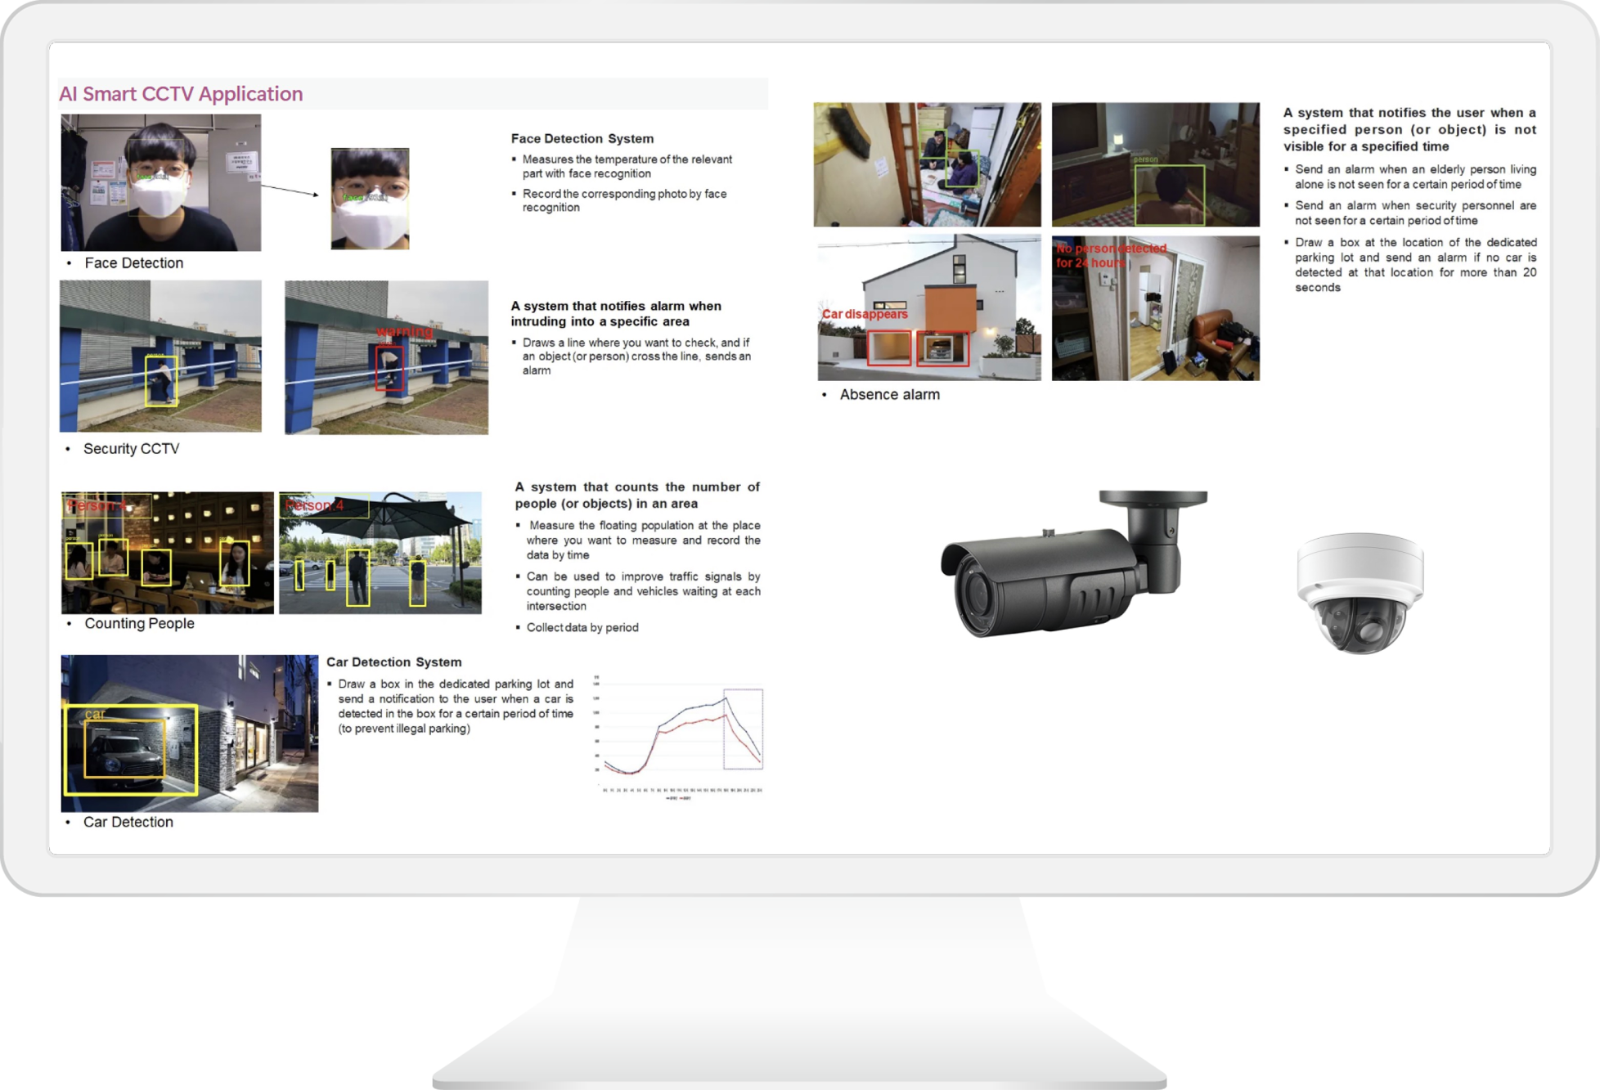Click the Car disappears house photo
Viewport: 1600px width, 1090px height.
coord(929,308)
